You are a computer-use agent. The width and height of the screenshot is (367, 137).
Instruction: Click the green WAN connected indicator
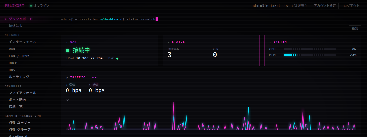point(68,50)
